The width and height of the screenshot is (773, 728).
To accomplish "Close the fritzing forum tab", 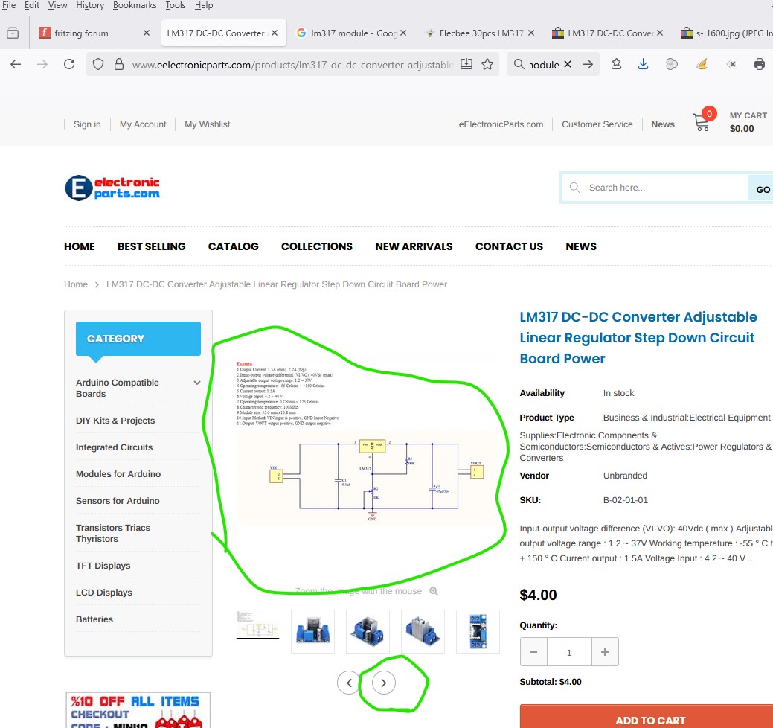I will point(147,33).
